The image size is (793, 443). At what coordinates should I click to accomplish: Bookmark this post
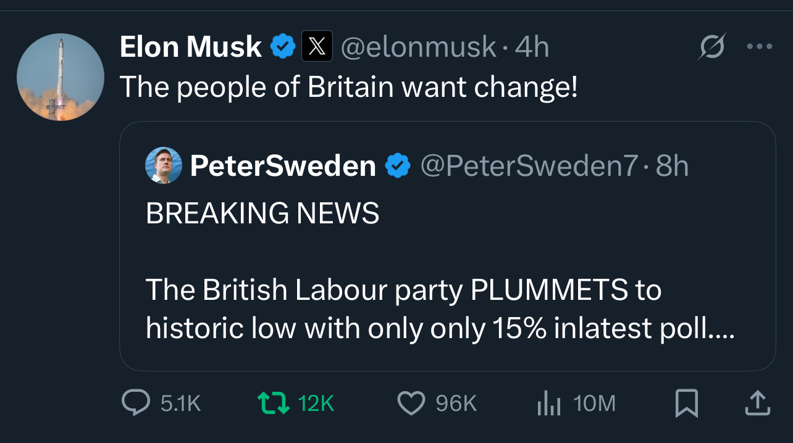687,403
